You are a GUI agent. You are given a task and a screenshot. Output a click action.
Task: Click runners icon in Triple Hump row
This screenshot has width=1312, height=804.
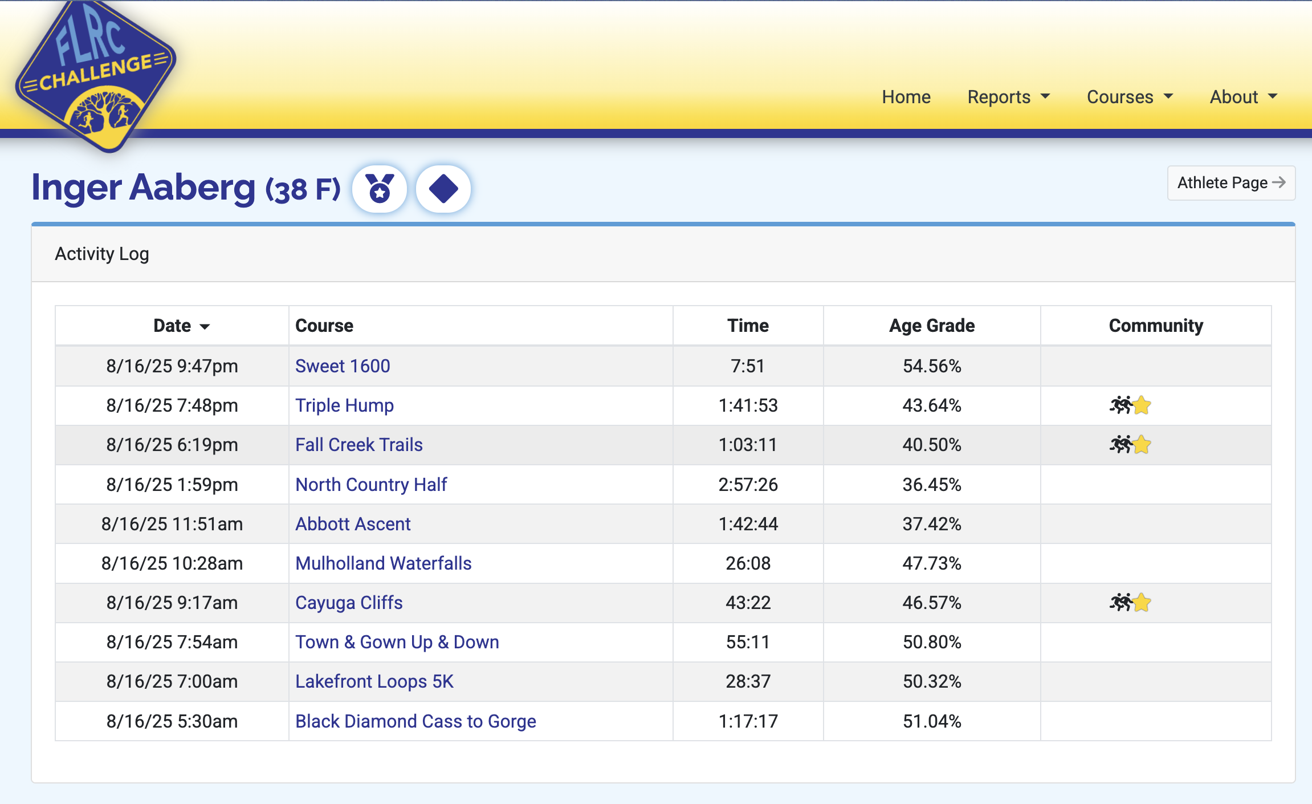click(x=1121, y=405)
